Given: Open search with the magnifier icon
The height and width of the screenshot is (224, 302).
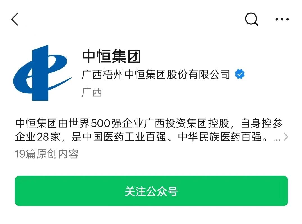Looking at the screenshot, I should pyautogui.click(x=251, y=19).
